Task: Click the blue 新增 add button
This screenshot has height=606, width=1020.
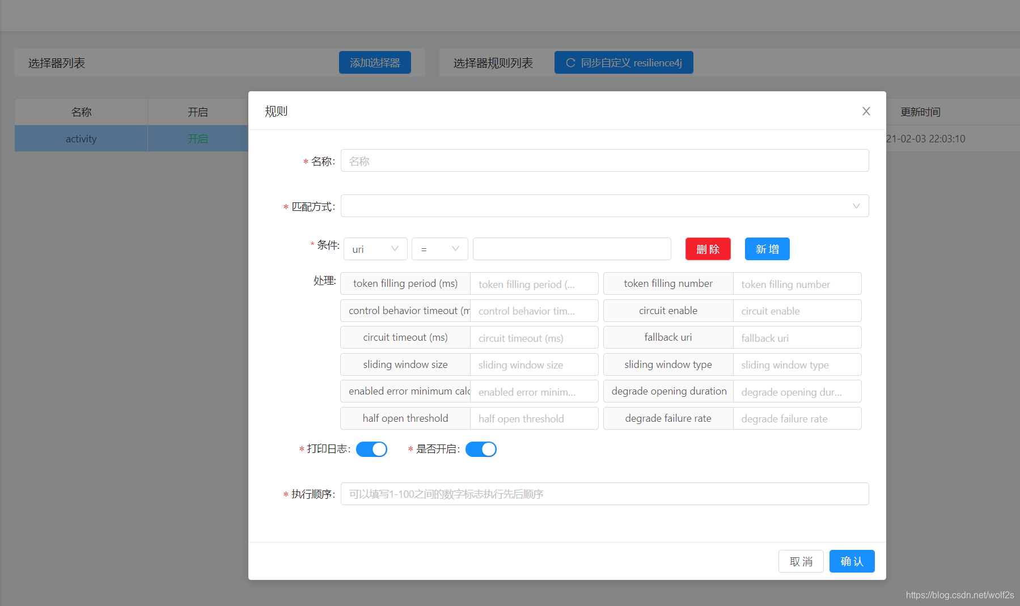Action: [x=767, y=249]
